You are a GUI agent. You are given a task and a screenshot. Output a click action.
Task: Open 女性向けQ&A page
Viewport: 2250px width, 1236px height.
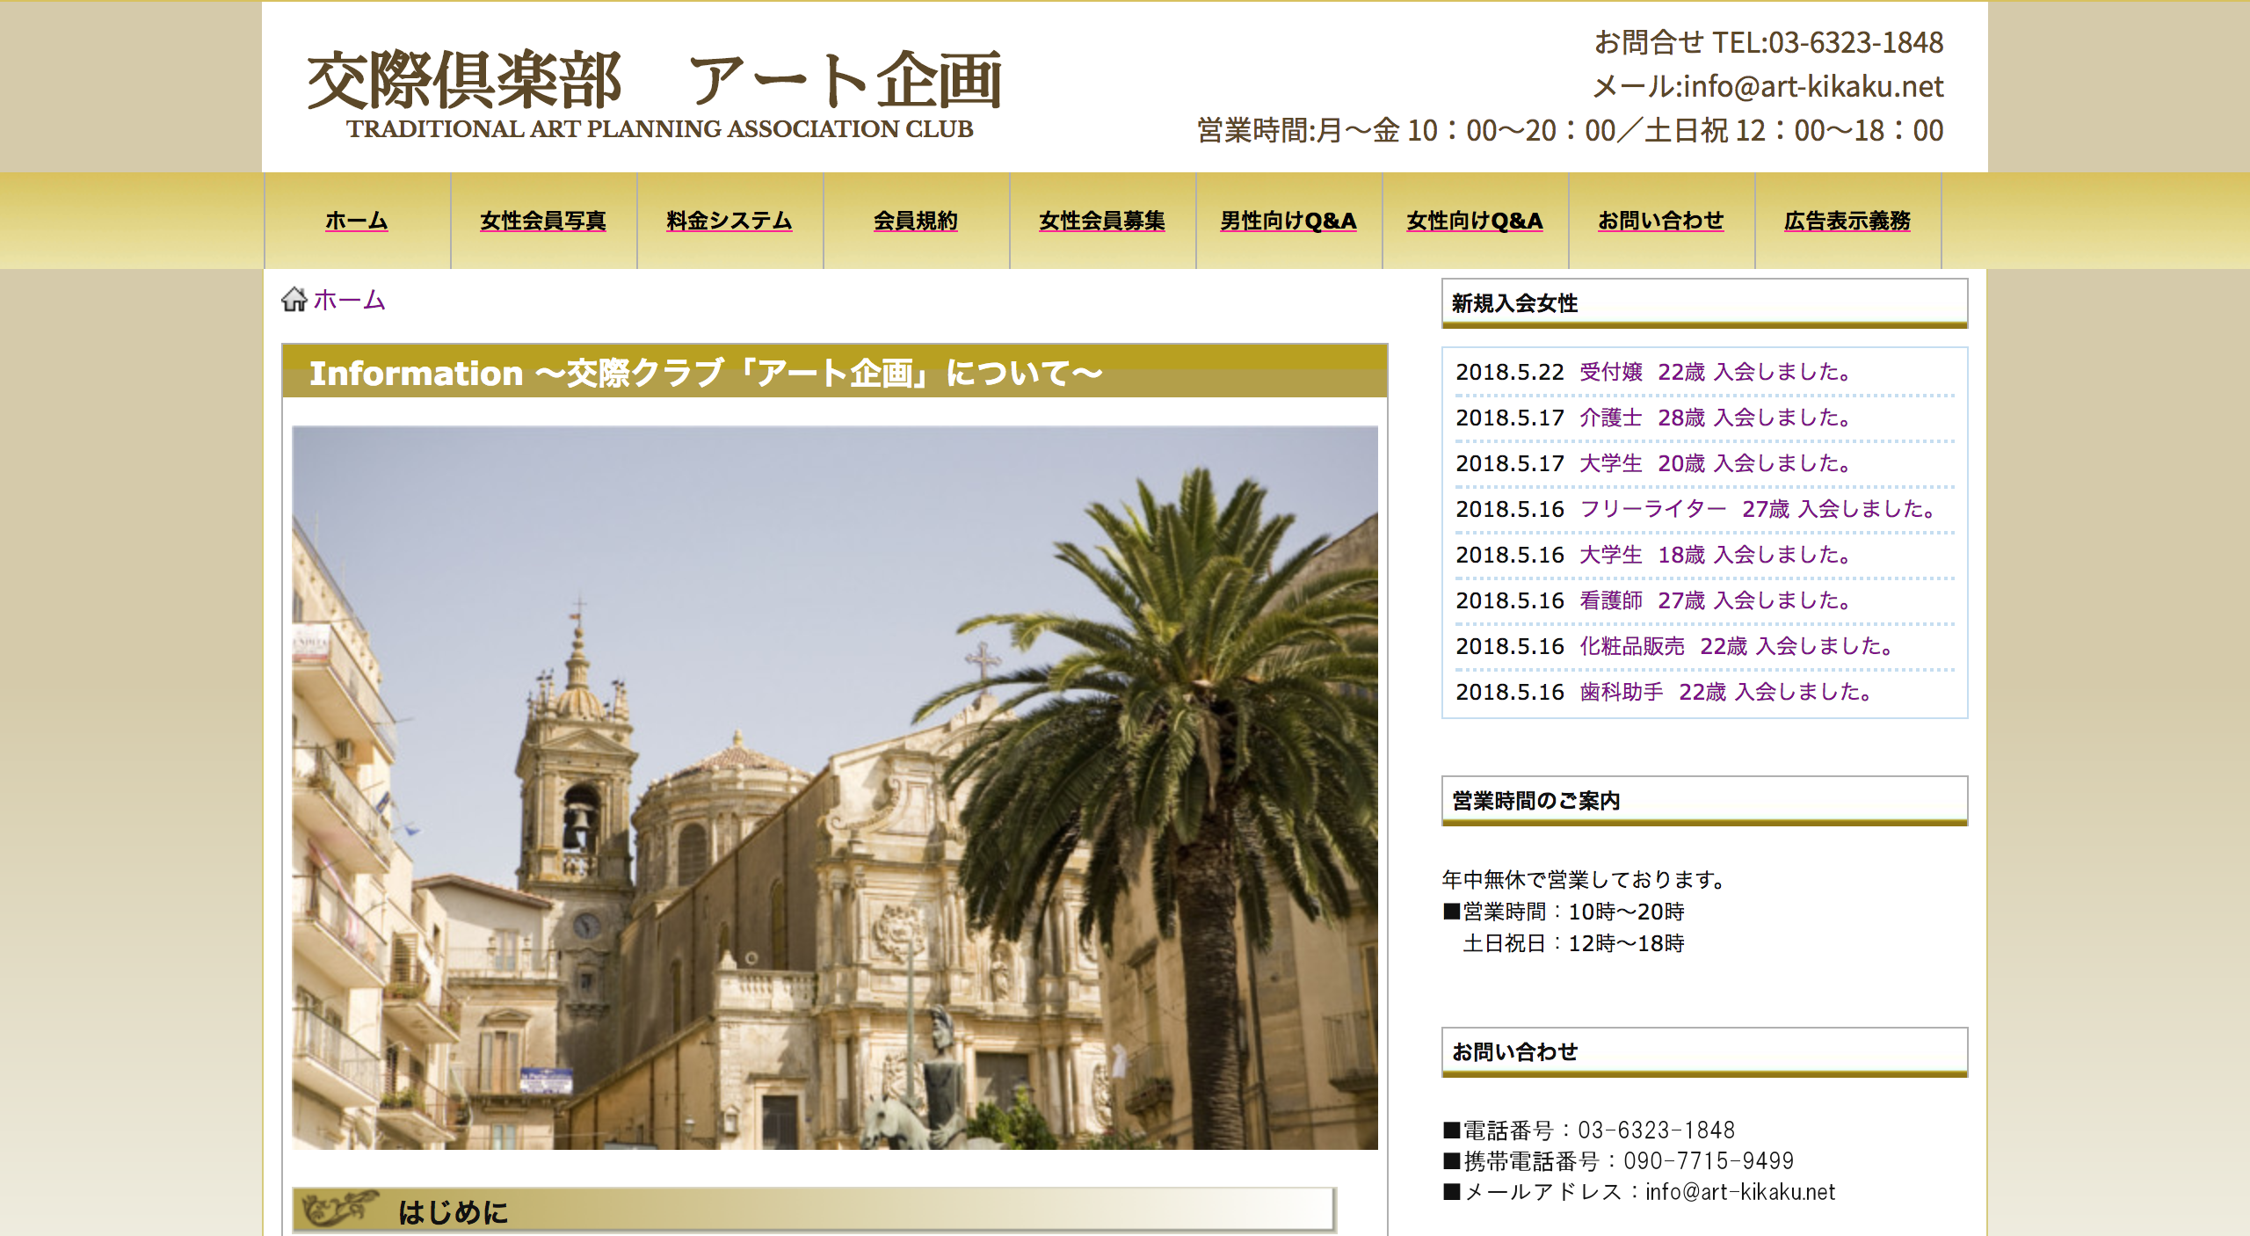tap(1474, 221)
